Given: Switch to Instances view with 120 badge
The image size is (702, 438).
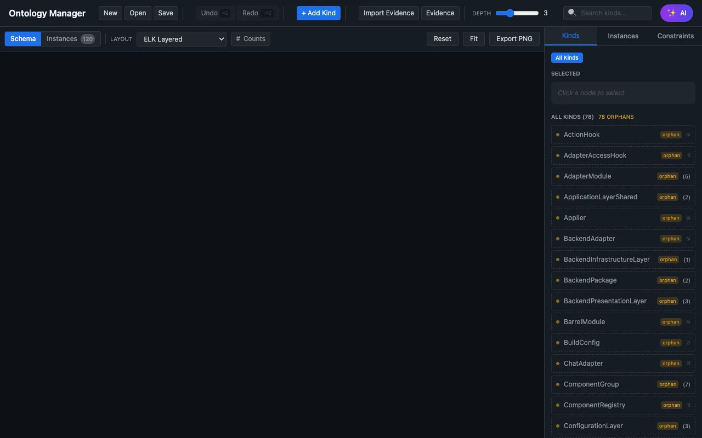Looking at the screenshot, I should click(70, 39).
